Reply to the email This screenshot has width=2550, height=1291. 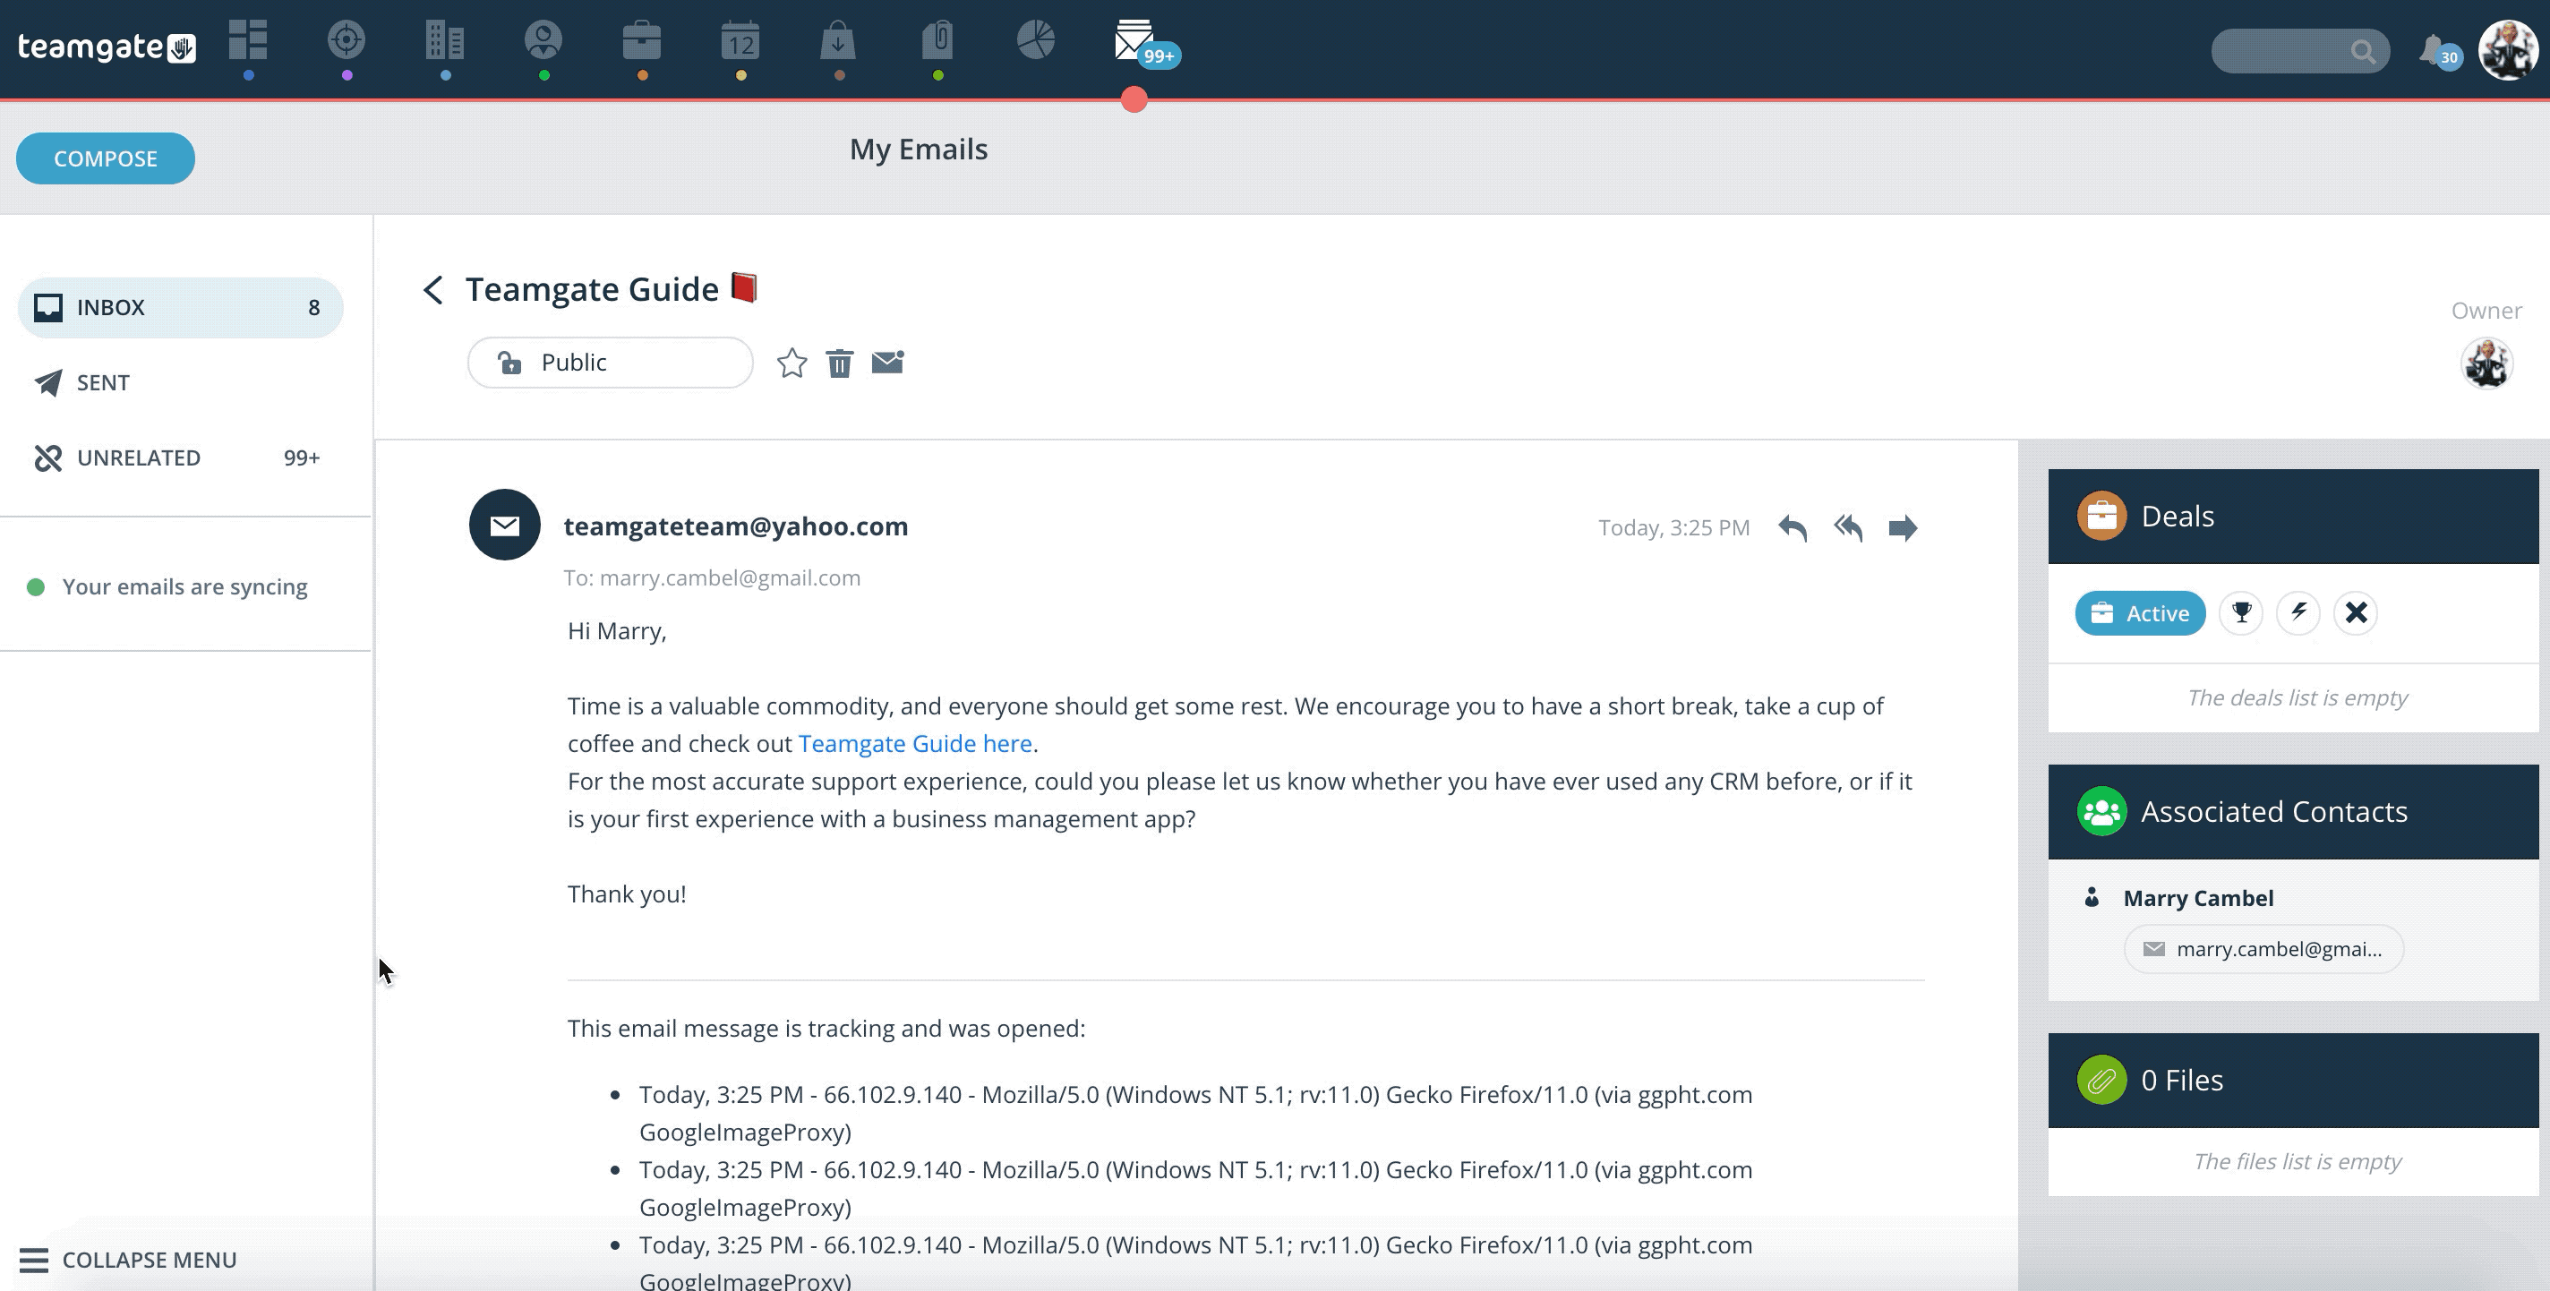pos(1793,527)
